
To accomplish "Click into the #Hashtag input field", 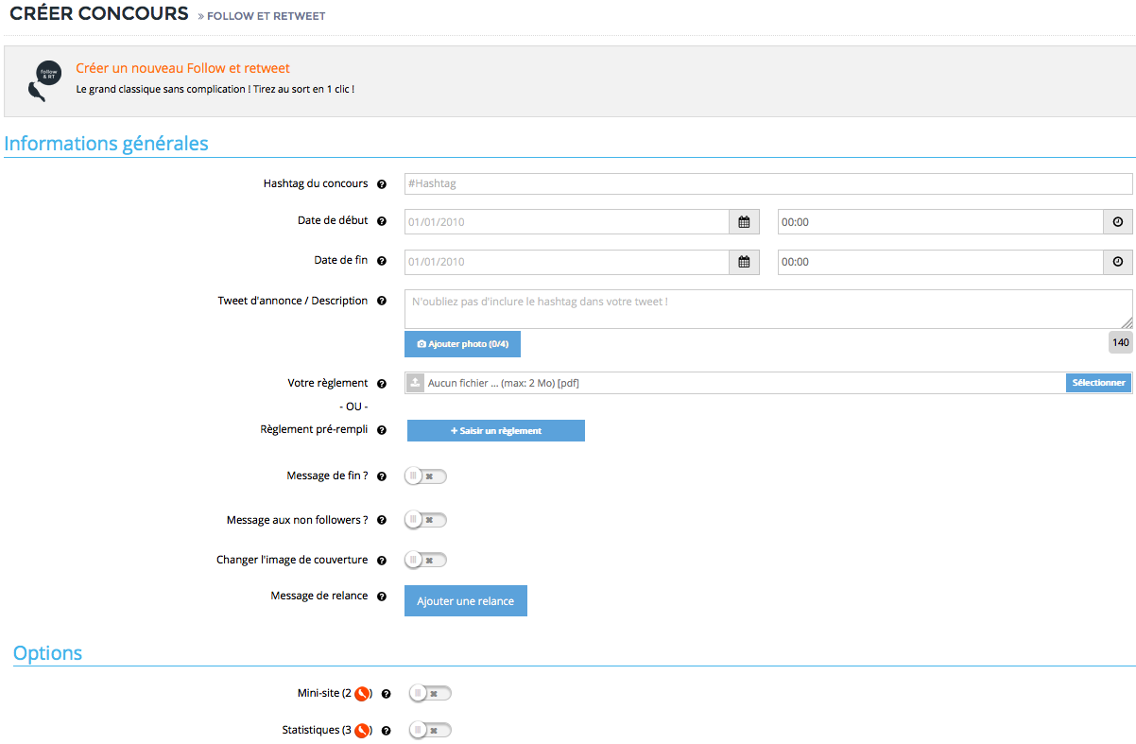I will coord(767,184).
